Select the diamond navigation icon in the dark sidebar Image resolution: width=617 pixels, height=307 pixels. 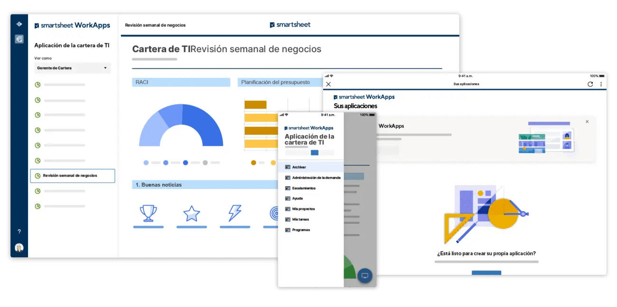[19, 23]
